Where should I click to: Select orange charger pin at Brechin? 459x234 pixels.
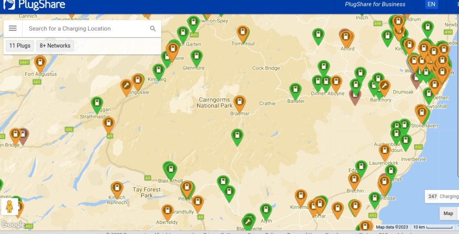point(354,180)
